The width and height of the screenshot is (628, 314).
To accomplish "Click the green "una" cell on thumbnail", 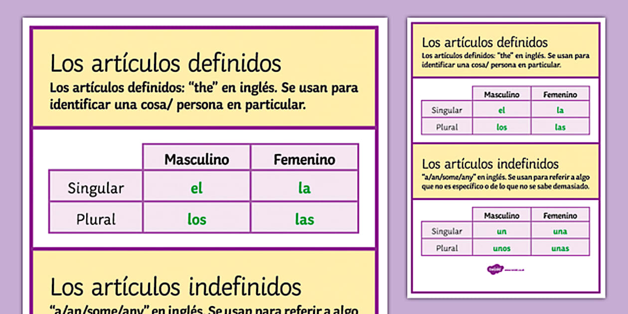I will [x=560, y=231].
